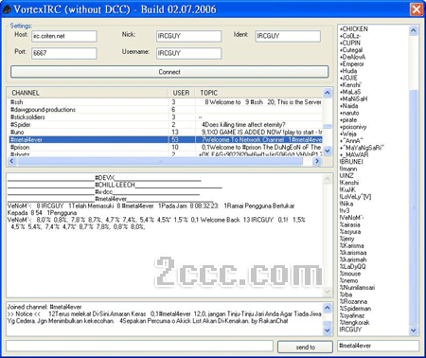Viewport: 426px width, 358px height.
Task: Select the #dawgpound-productions channel row
Action: [x=165, y=110]
